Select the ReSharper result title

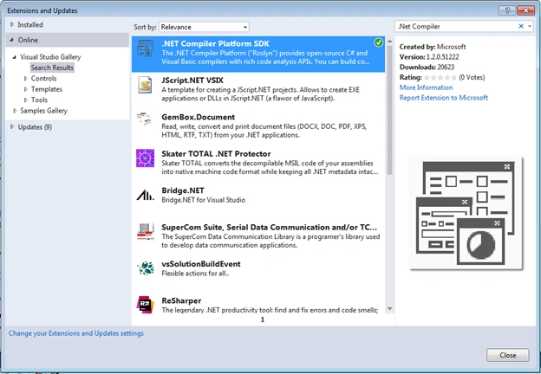click(181, 300)
